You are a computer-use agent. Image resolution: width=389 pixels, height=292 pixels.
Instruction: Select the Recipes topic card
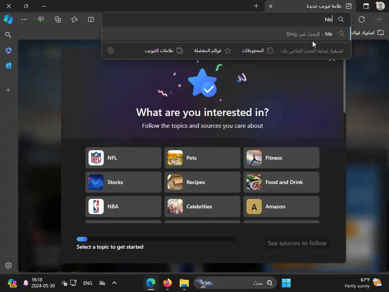pos(202,182)
